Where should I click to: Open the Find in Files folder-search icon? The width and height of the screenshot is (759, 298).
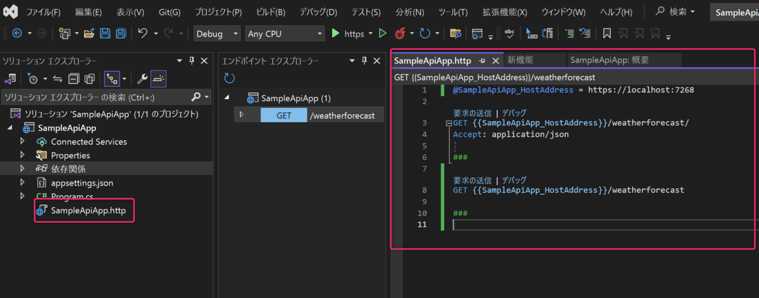[x=455, y=33]
